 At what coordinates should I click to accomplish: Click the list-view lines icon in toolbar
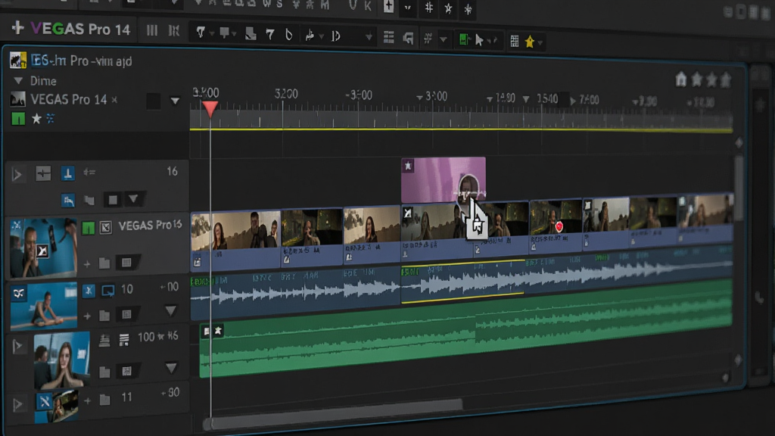389,38
